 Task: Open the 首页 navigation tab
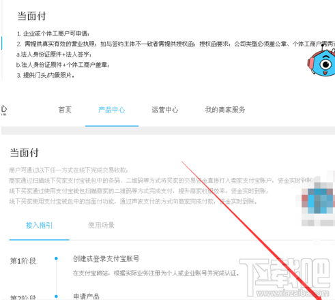point(65,110)
